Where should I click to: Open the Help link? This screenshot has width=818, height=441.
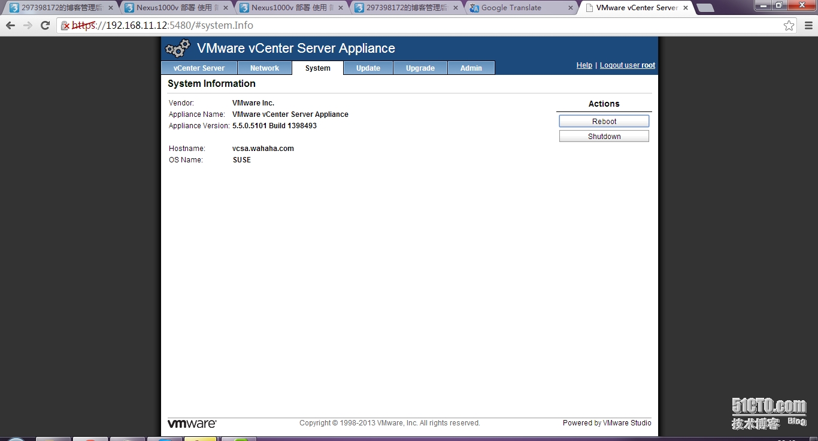[584, 65]
